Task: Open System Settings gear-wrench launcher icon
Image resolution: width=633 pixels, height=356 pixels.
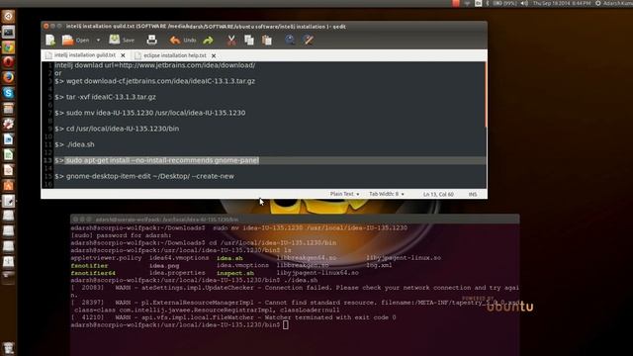Action: tap(8, 124)
